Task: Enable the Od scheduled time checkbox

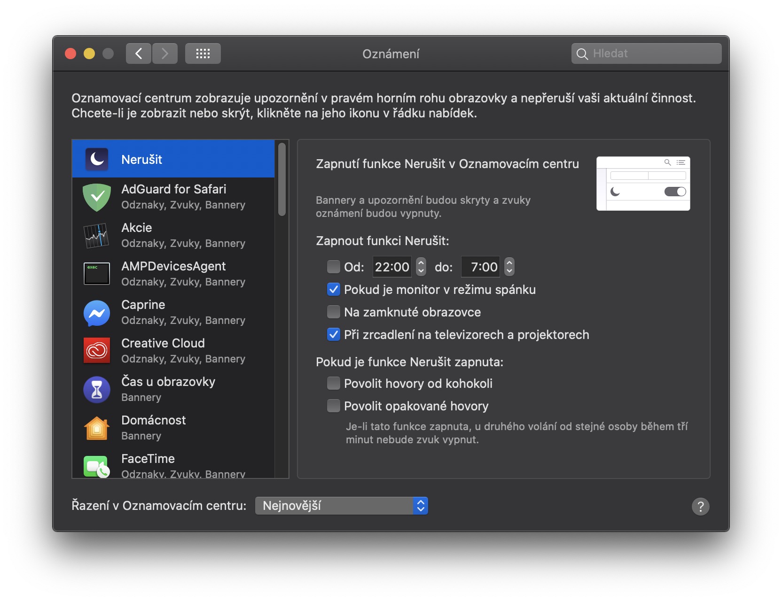Action: [x=333, y=267]
